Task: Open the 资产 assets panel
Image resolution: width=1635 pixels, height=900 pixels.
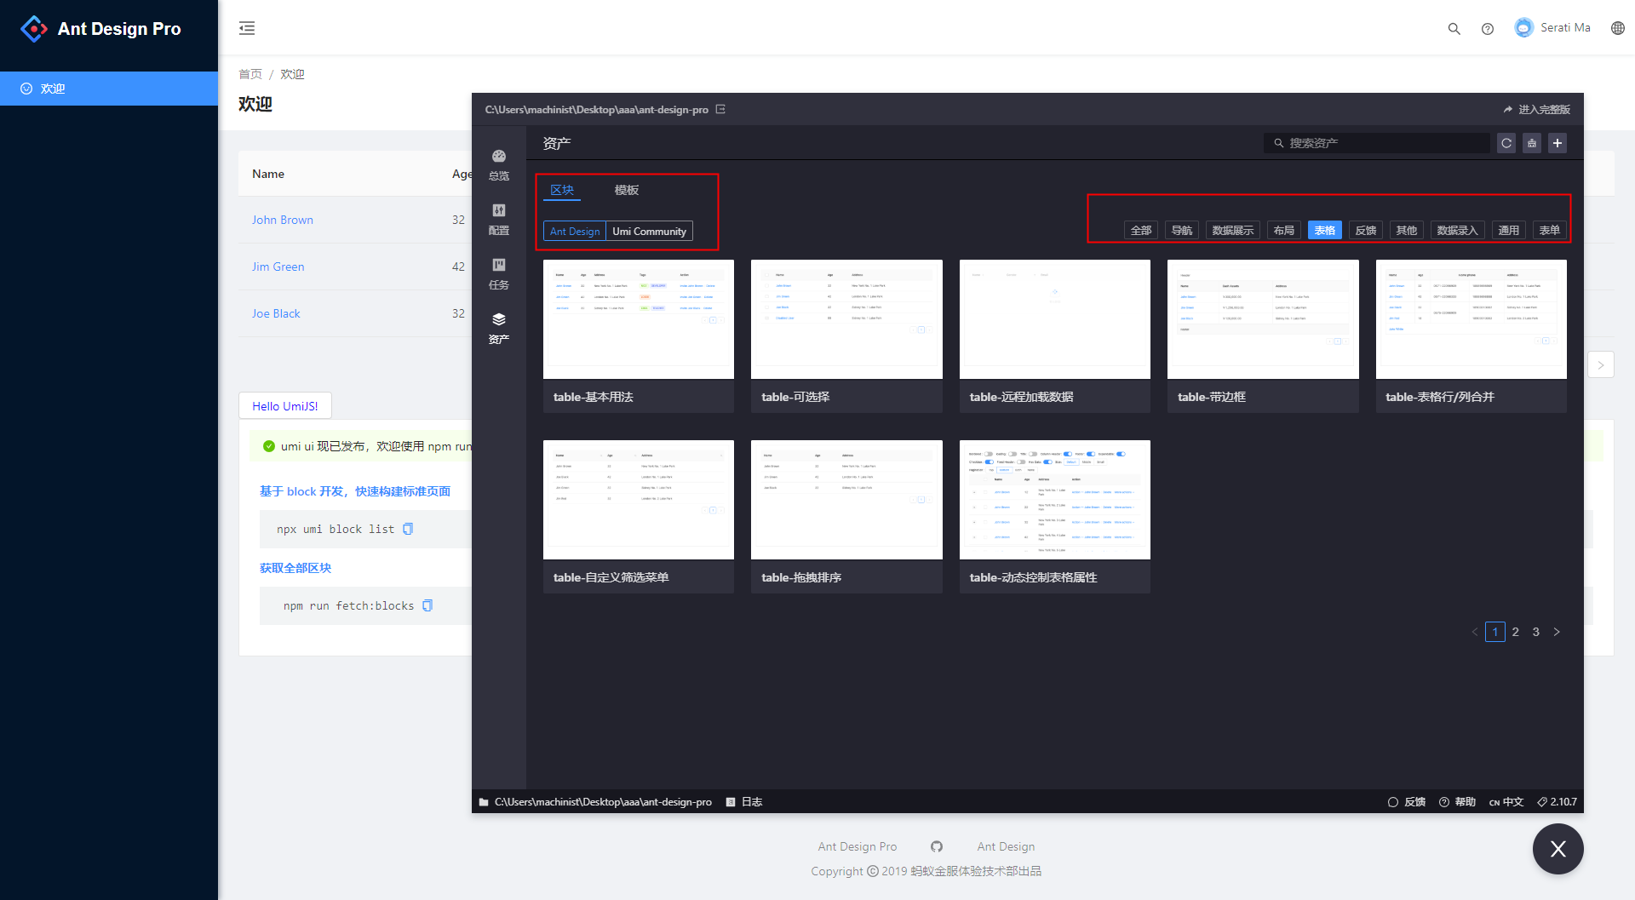Action: (499, 328)
